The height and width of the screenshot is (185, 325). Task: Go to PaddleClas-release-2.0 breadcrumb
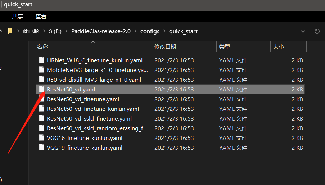click(x=101, y=31)
